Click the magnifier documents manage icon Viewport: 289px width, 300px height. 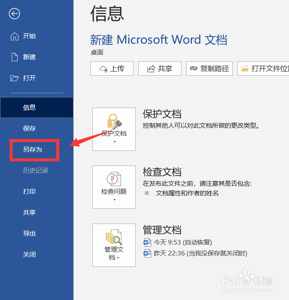tap(114, 237)
